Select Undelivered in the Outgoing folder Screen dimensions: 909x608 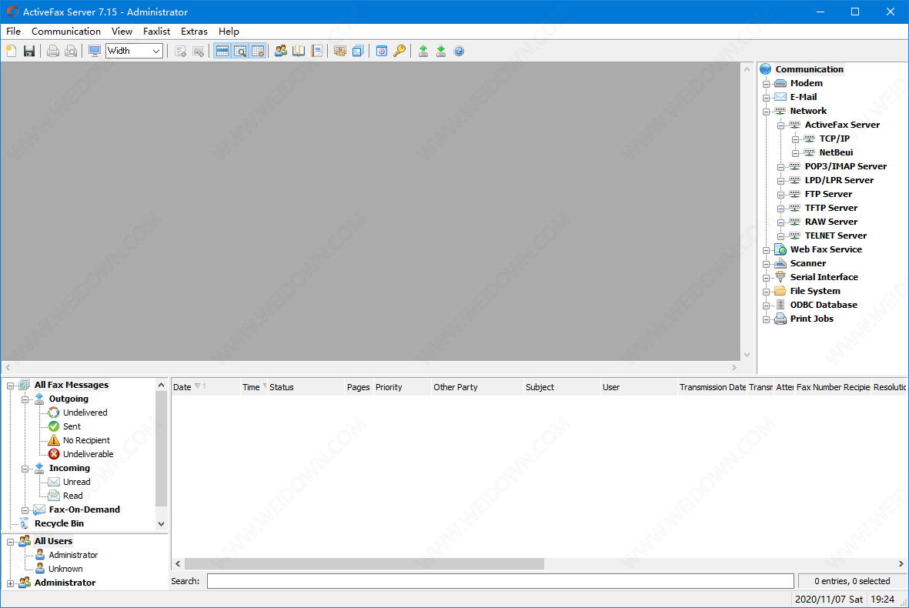[x=85, y=413]
